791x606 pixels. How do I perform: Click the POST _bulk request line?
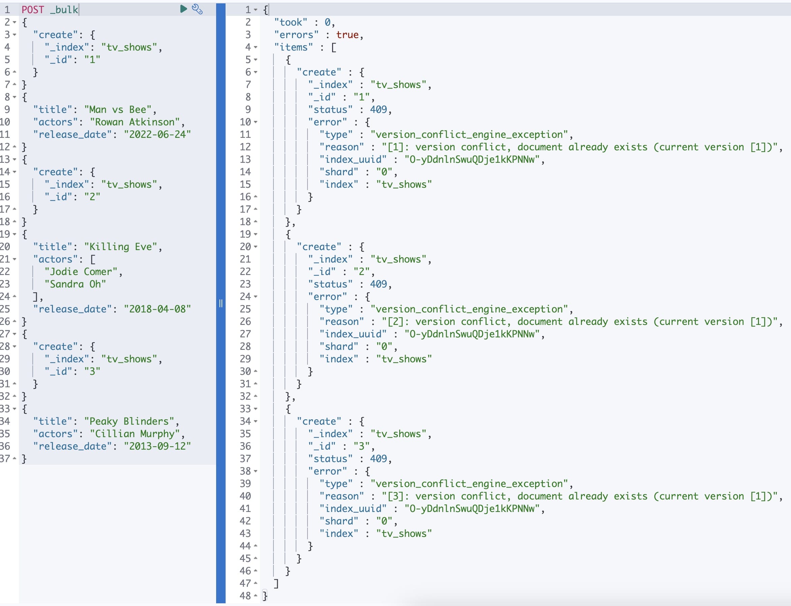[50, 10]
